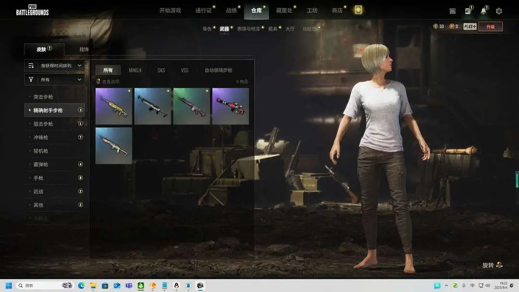Open Microsoft Edge from the taskbar
This screenshot has height=292, width=519.
81,285
